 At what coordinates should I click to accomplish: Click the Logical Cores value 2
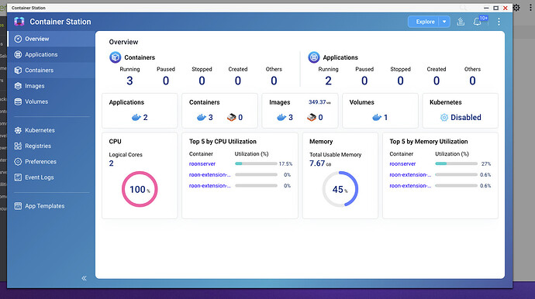coord(111,163)
